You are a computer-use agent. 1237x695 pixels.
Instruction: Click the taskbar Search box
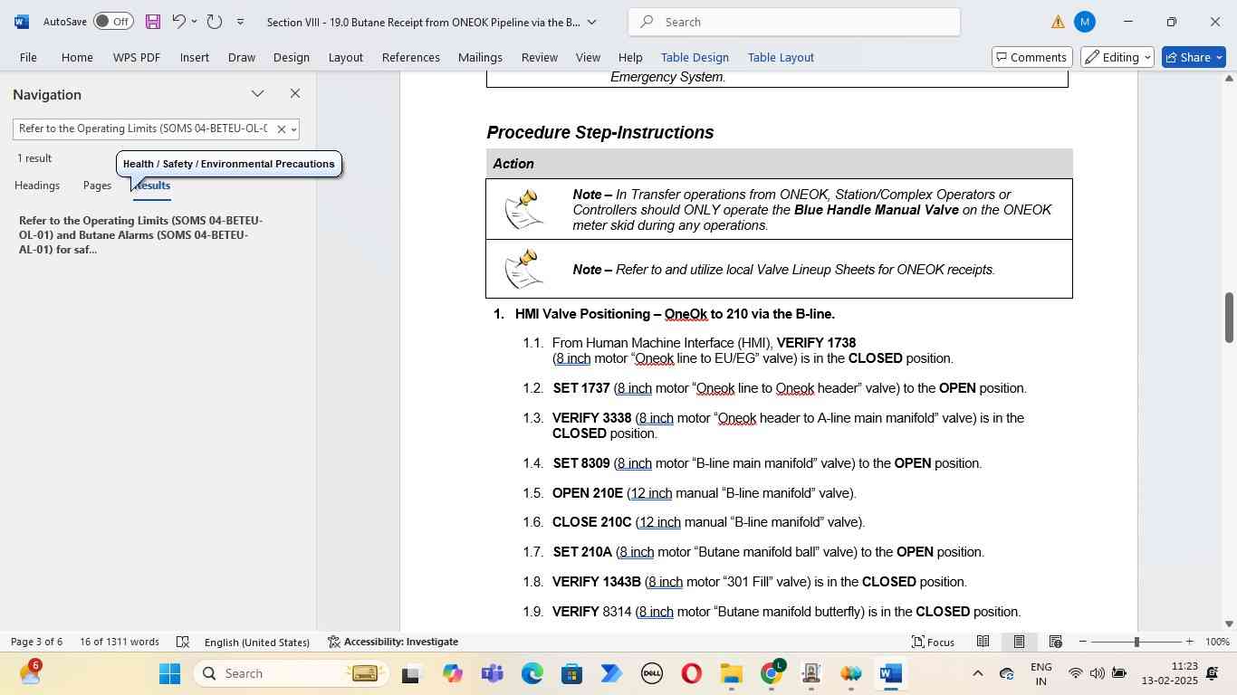click(x=290, y=674)
